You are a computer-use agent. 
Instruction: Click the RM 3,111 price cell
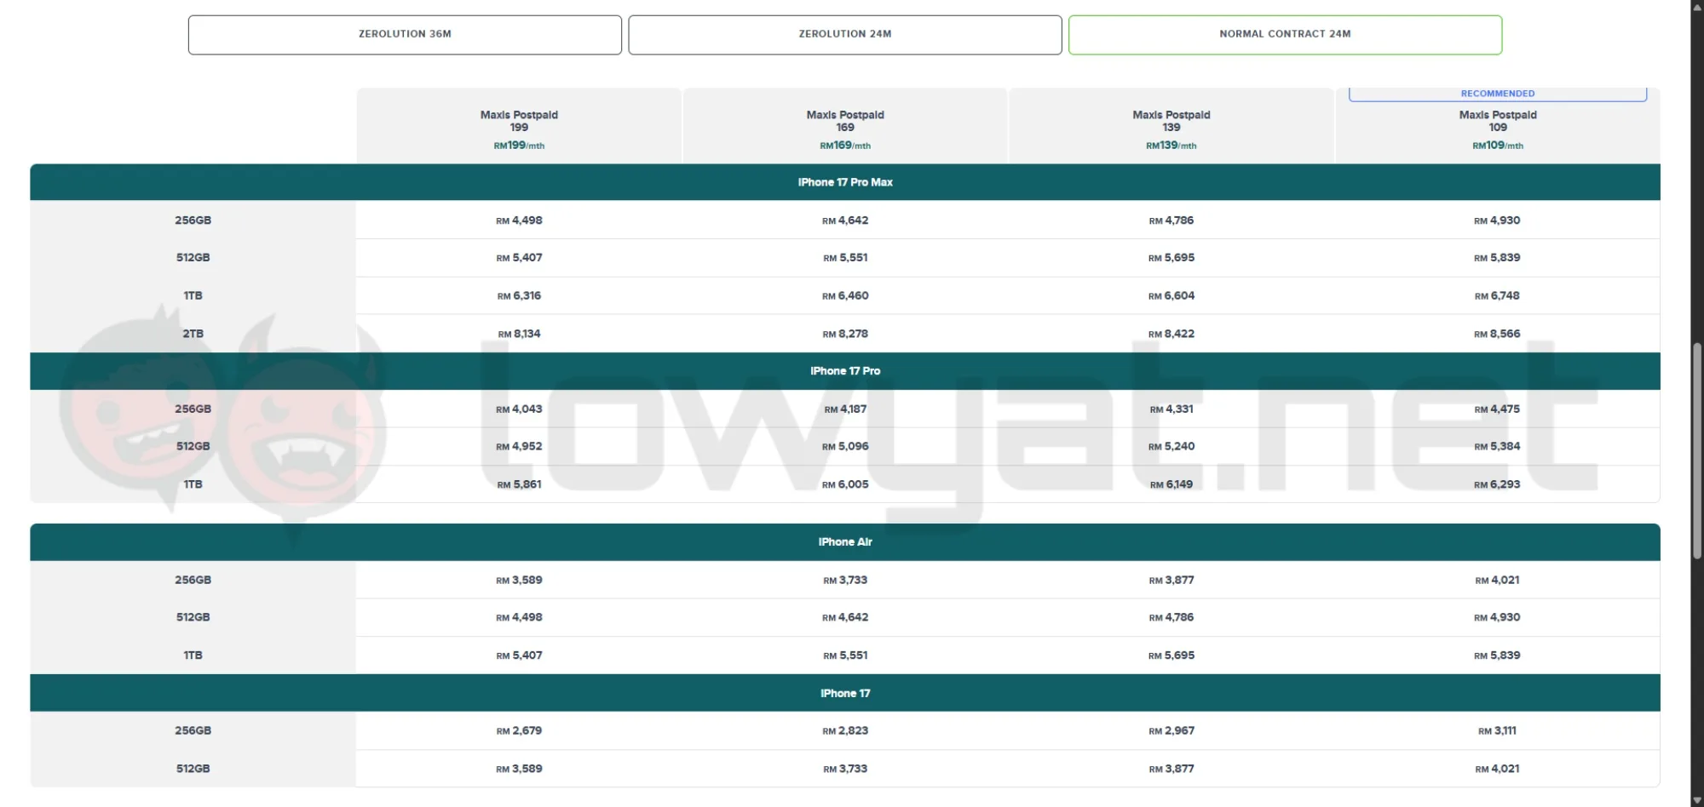point(1497,731)
